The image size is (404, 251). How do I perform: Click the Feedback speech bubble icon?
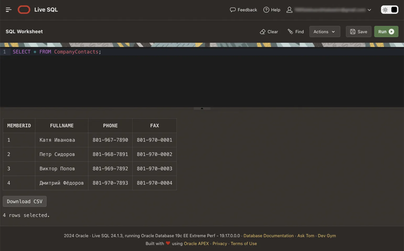coord(232,10)
